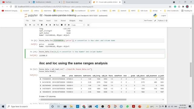Click the Jupyter logo

(31, 15)
